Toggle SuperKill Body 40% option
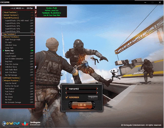 pyautogui.click(x=18, y=29)
